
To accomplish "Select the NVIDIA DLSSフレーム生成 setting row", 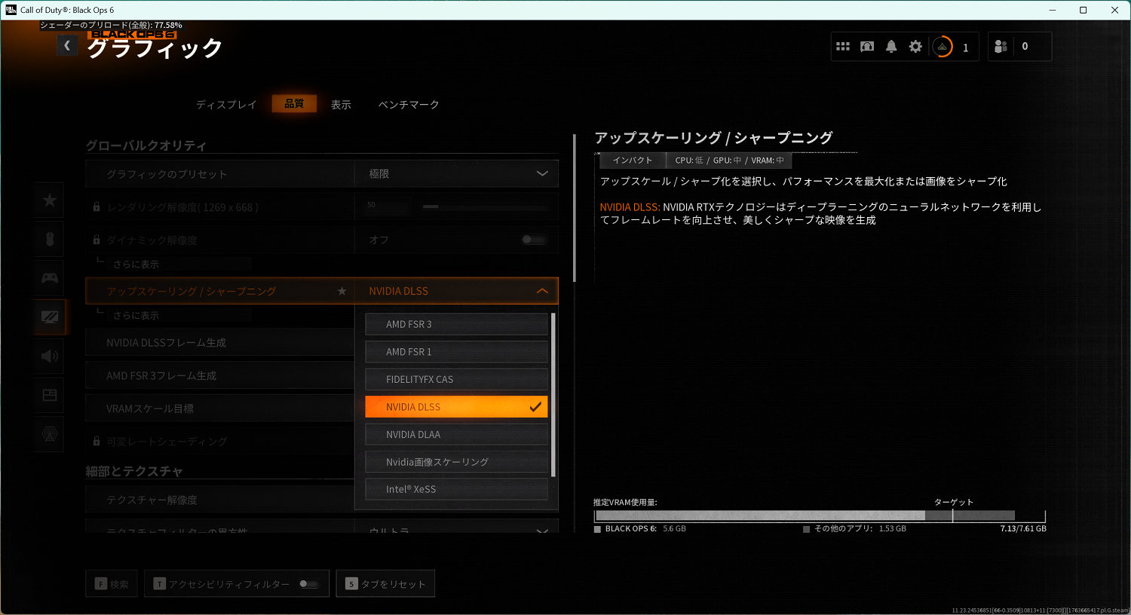I will click(219, 343).
